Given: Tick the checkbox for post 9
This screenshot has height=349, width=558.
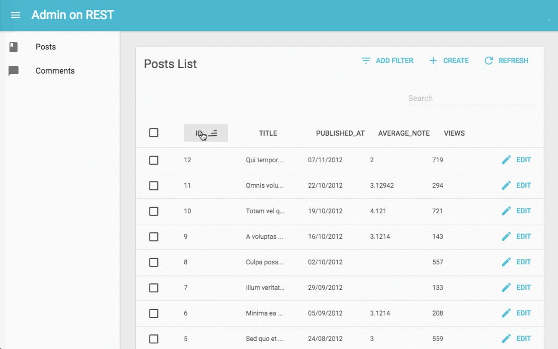Looking at the screenshot, I should click(154, 237).
